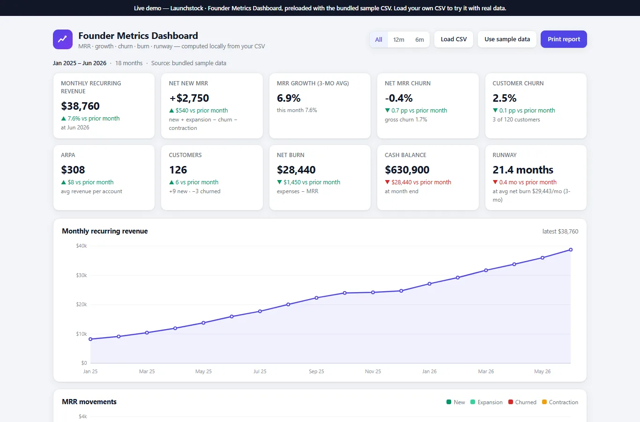
Task: Click the green up triangle in ARPA card
Action: click(64, 182)
